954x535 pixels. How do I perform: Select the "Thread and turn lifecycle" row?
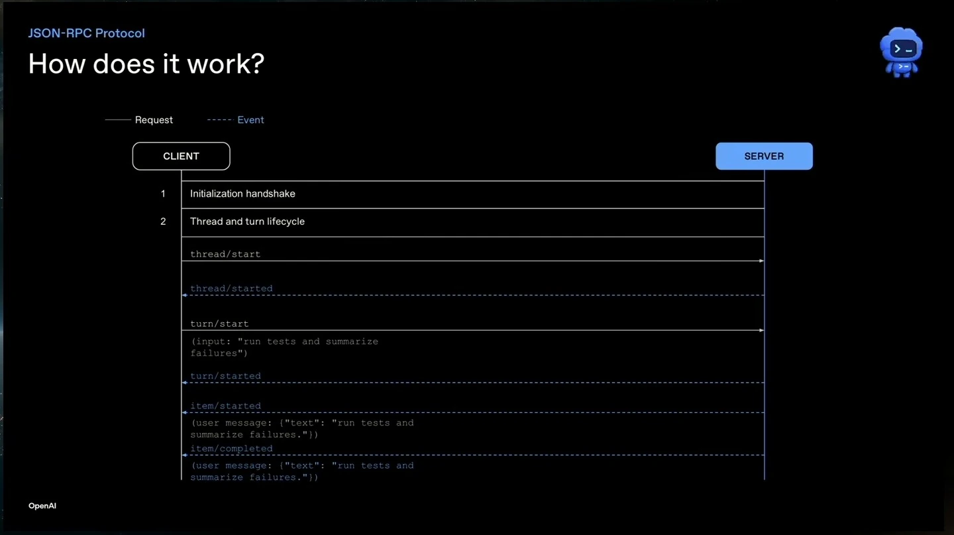pyautogui.click(x=473, y=222)
